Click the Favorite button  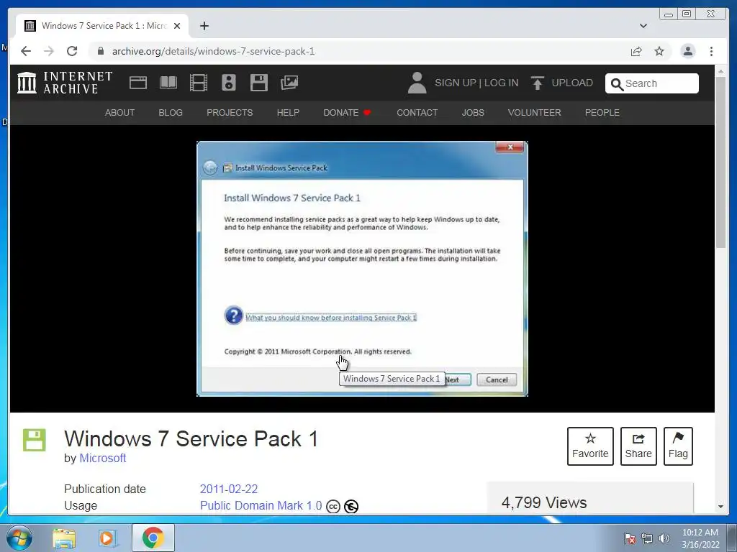590,446
